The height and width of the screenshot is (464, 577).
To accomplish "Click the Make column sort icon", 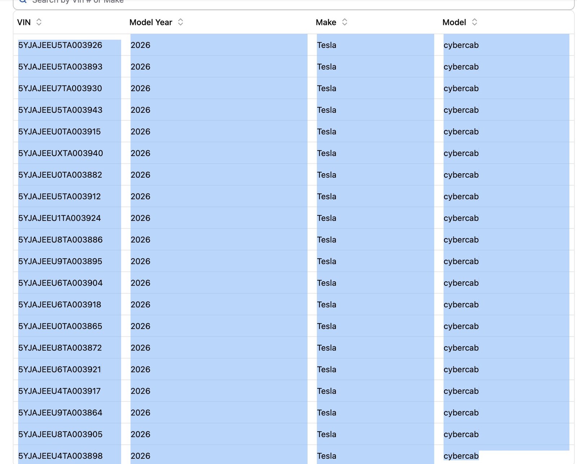I will coord(345,22).
